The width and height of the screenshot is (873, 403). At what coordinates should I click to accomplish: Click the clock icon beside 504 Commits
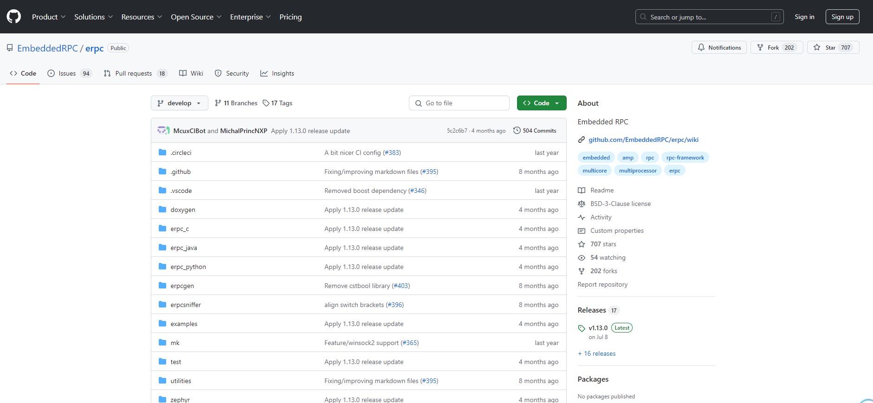pos(517,130)
